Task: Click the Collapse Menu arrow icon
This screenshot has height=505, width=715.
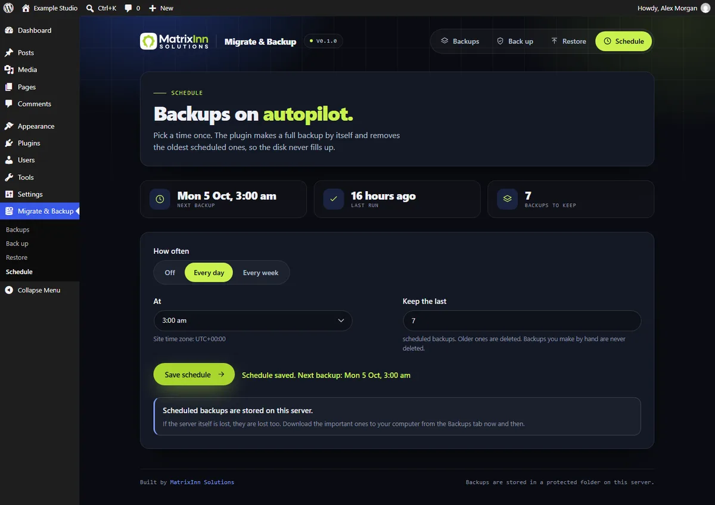Action: [9, 290]
